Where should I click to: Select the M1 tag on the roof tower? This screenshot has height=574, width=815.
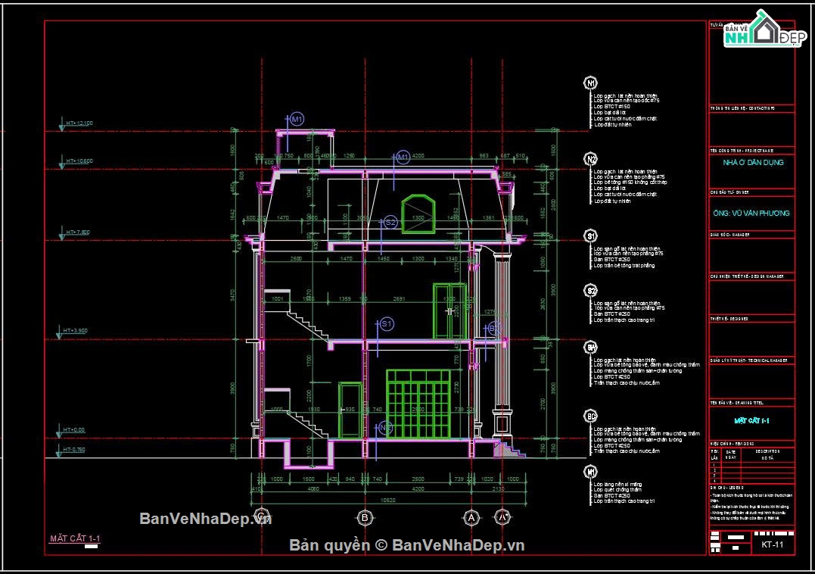click(297, 119)
